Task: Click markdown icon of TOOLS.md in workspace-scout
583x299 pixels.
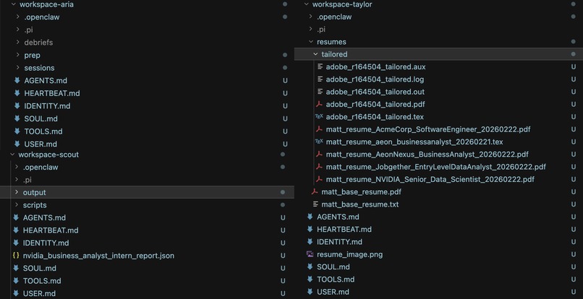Action: [x=16, y=280]
